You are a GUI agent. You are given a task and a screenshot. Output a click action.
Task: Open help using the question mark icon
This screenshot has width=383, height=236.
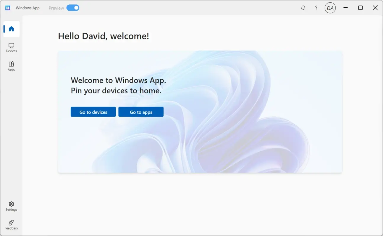(x=316, y=8)
